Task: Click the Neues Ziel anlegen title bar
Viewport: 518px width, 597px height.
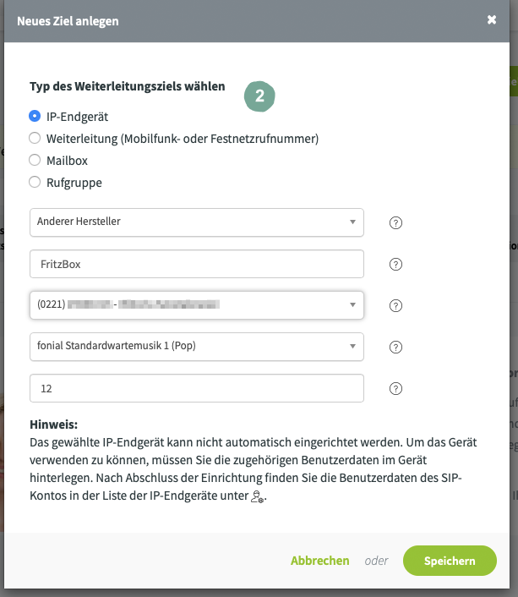Action: tap(257, 21)
